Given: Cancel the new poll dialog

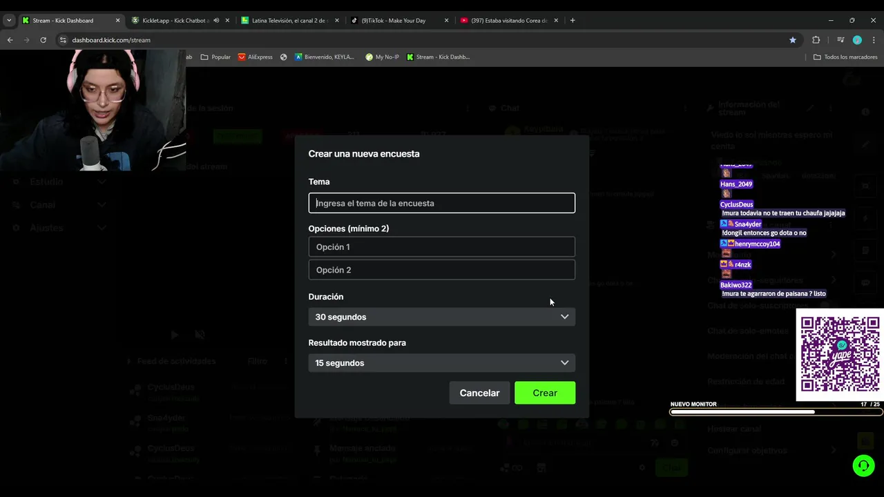Looking at the screenshot, I should click(x=479, y=393).
